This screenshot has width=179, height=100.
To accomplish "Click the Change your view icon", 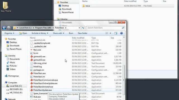I will 107,33.
